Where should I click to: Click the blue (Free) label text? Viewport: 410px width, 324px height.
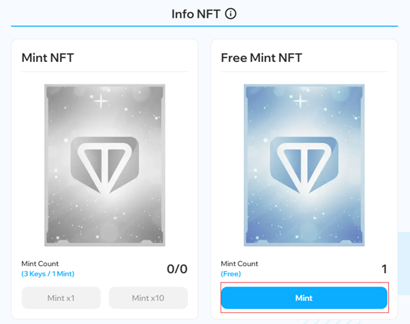[231, 274]
